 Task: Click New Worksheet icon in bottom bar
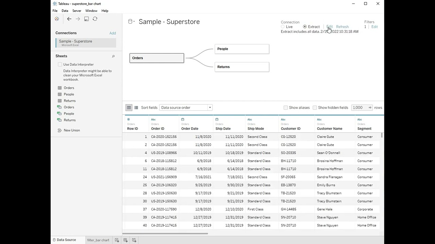117,240
